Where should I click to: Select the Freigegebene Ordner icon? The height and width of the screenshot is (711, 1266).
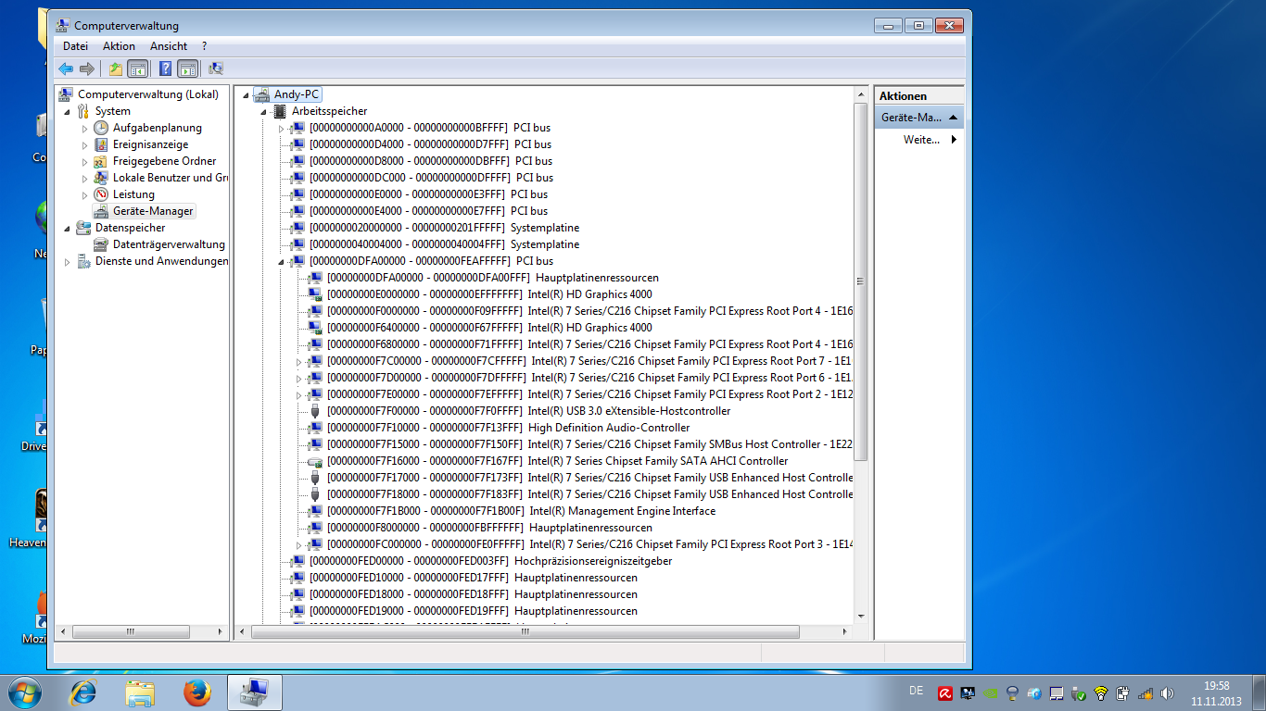tap(101, 161)
